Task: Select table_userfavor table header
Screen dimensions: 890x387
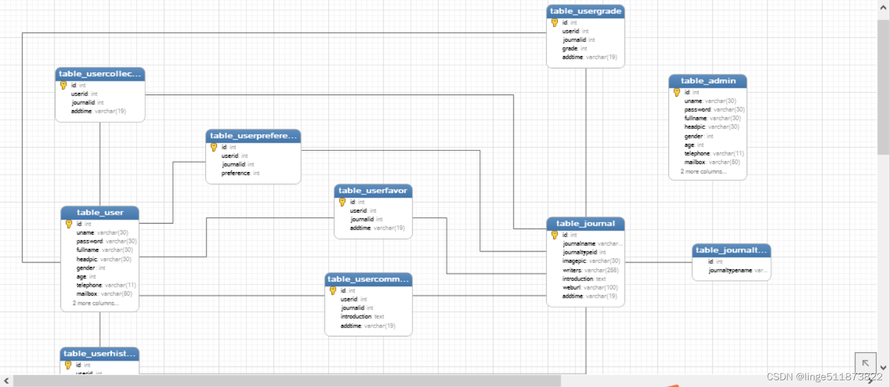Action: click(x=373, y=191)
